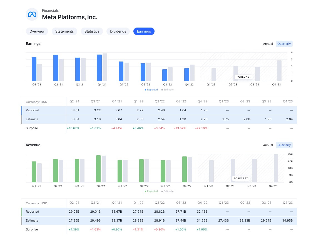Switch Earnings chart to Annual
This screenshot has height=248, width=321.
pyautogui.click(x=268, y=44)
